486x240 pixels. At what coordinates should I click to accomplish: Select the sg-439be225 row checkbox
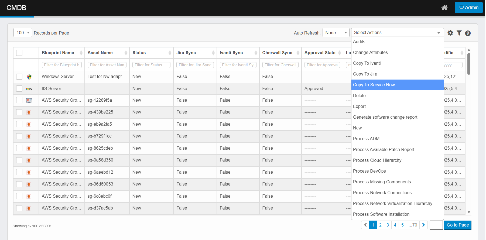click(x=19, y=112)
